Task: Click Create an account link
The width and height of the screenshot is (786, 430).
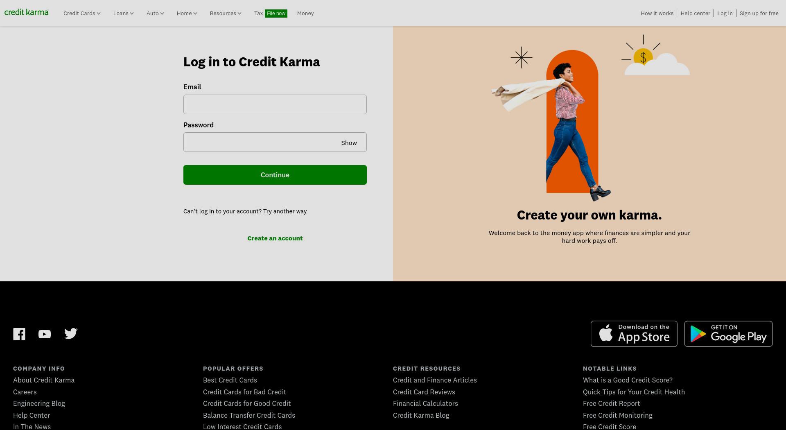Action: [x=275, y=238]
